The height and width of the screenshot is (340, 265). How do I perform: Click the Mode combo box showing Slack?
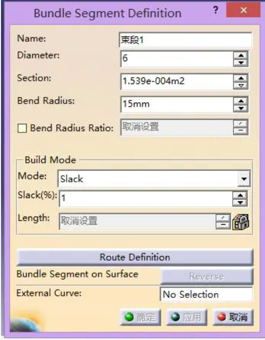click(x=154, y=179)
